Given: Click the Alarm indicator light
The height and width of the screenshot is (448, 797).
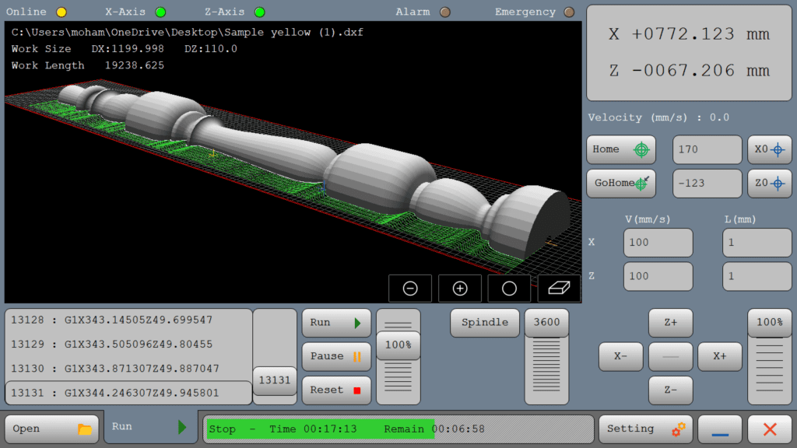Looking at the screenshot, I should [445, 12].
